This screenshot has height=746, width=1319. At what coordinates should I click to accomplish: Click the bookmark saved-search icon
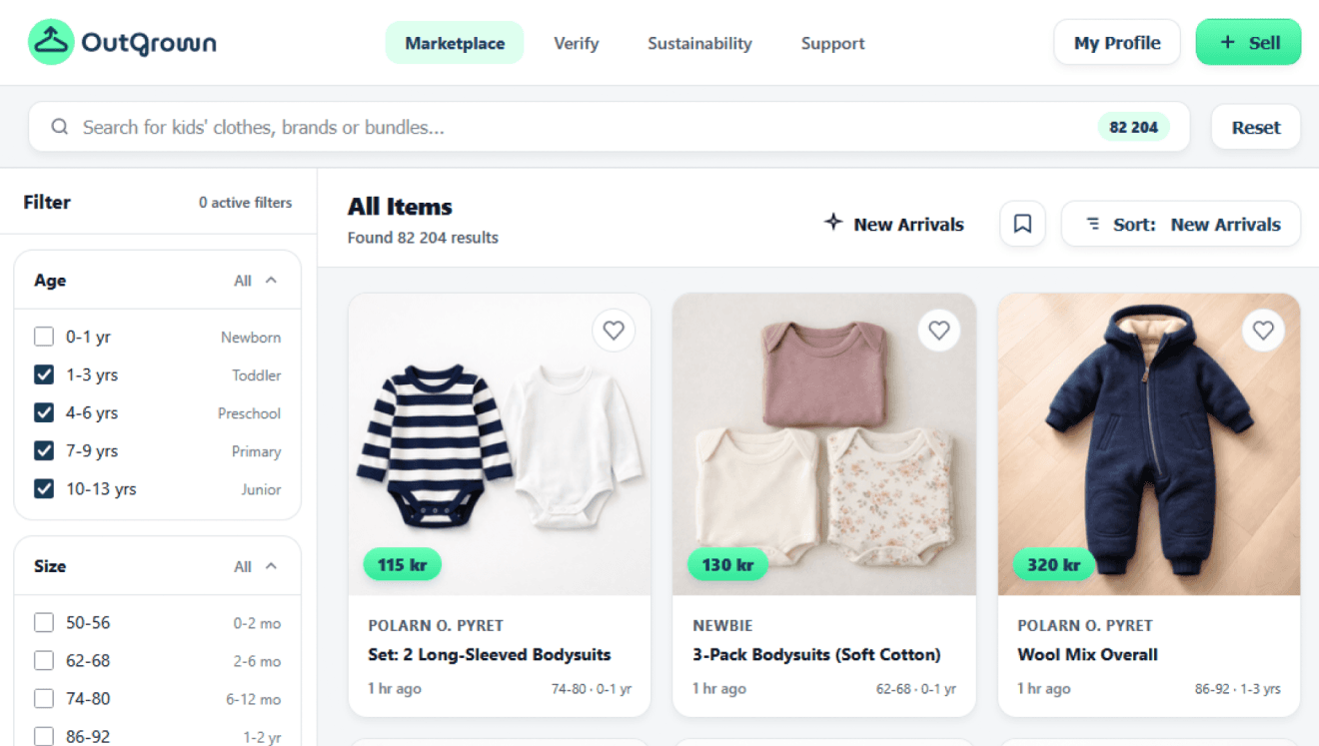pos(1022,224)
